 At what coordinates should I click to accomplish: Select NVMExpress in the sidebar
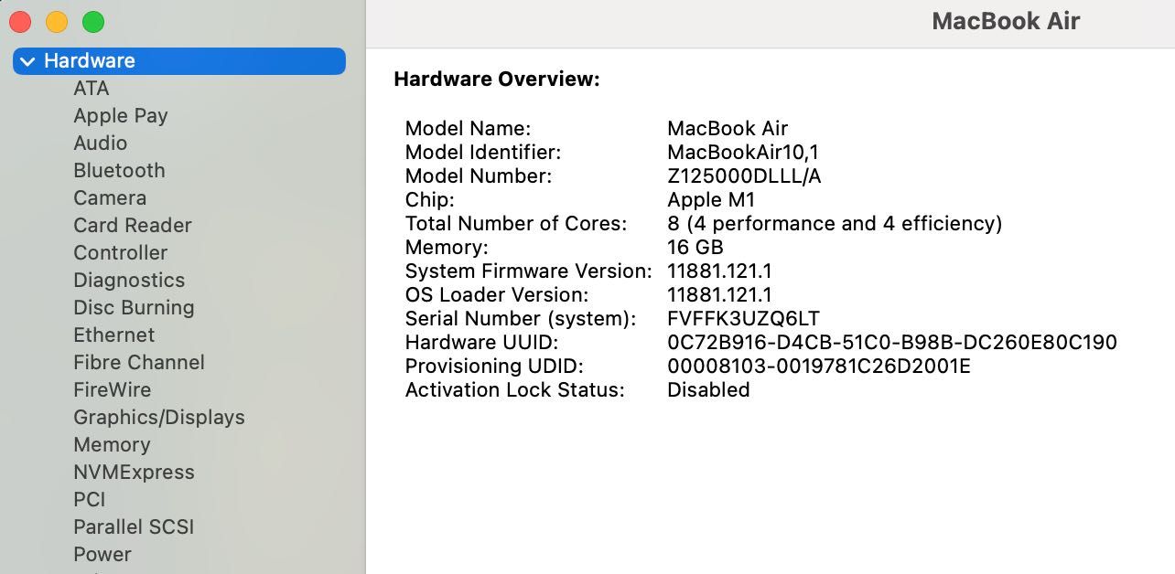[135, 473]
